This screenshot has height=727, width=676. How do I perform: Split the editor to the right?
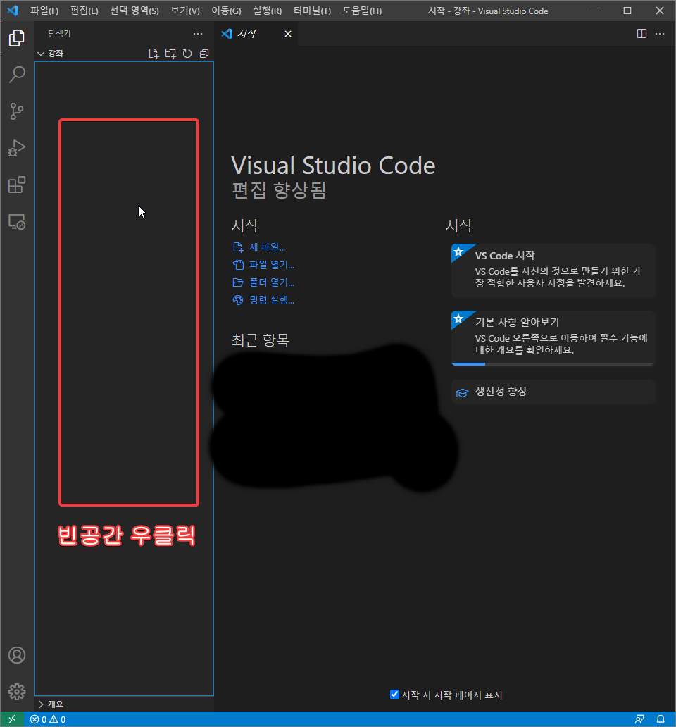641,34
